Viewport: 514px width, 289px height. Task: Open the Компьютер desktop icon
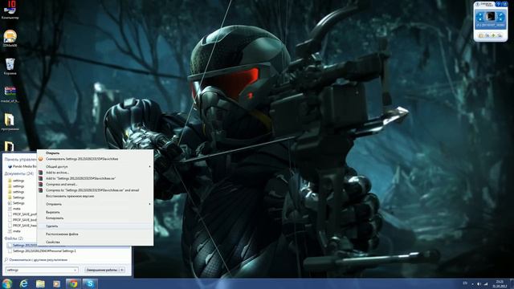tap(10, 10)
